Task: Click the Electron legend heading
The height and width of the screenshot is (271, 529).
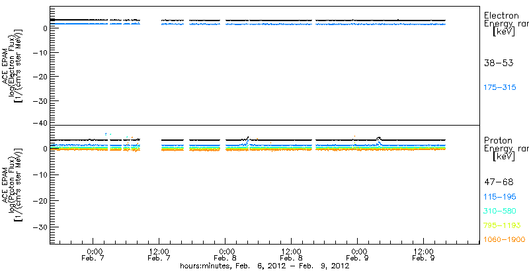Action: click(x=501, y=15)
